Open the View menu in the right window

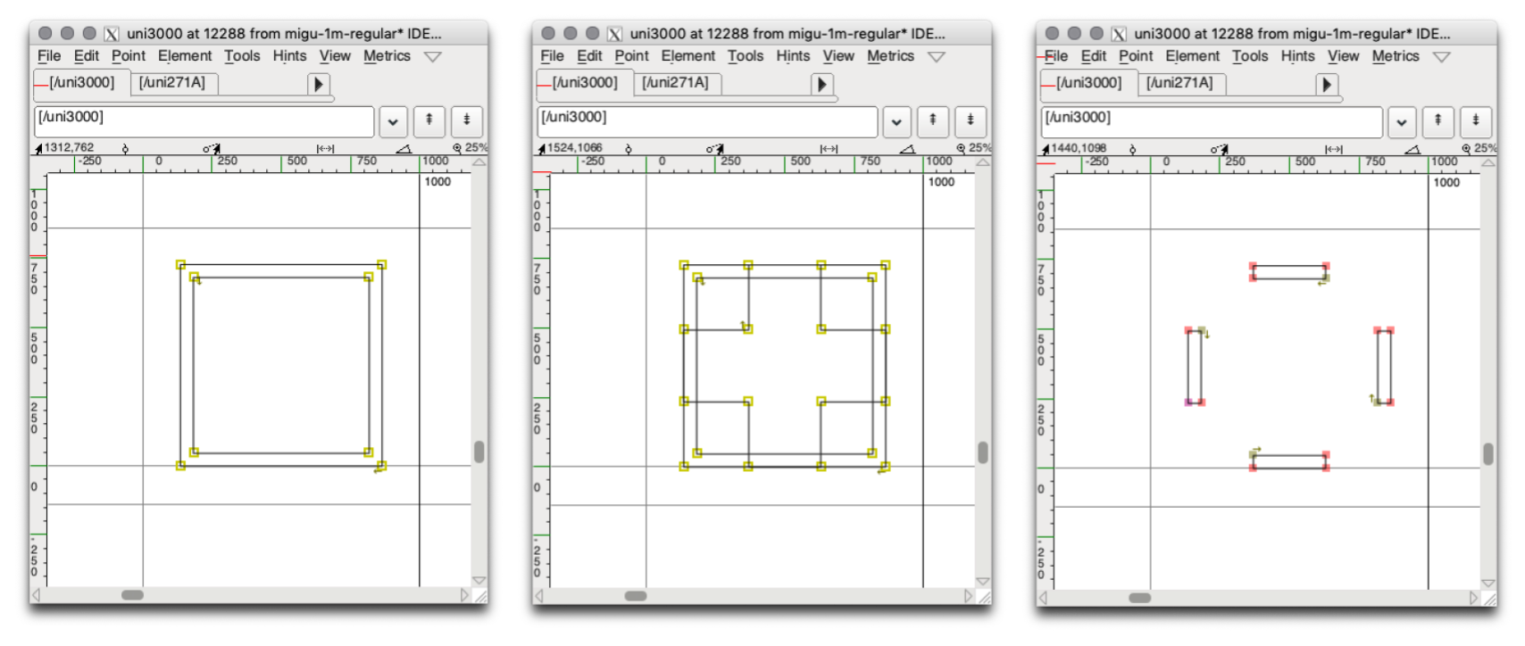click(x=1344, y=56)
